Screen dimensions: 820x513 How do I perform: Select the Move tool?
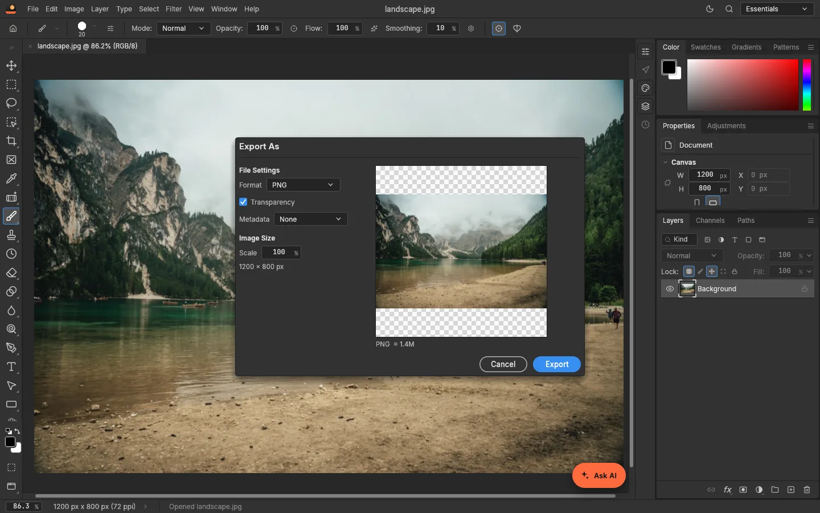click(x=11, y=66)
